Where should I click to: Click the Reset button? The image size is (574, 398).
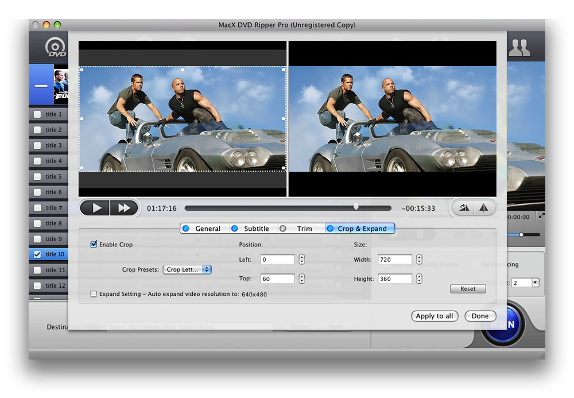tap(468, 289)
